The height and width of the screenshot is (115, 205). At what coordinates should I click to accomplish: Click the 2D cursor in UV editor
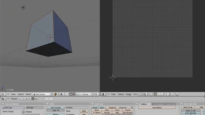pos(112,77)
